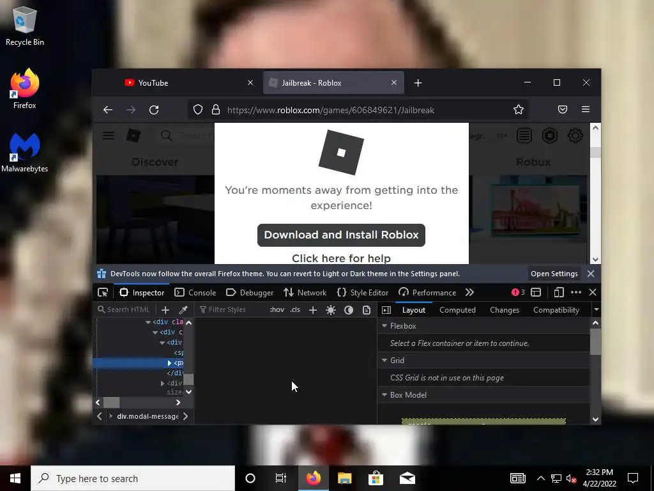Viewport: 654px width, 491px height.
Task: Open the Performance panel
Action: pos(427,292)
